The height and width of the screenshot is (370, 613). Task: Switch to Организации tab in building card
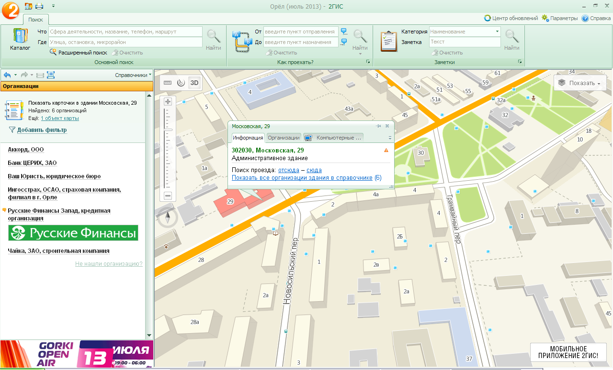click(284, 138)
